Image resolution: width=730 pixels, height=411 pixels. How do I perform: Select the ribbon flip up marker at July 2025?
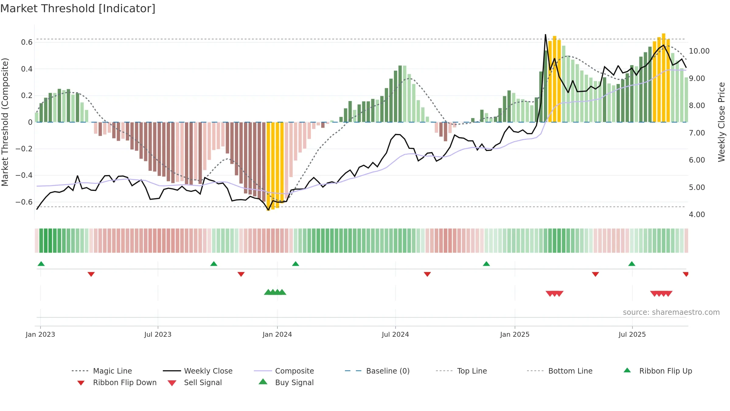632,264
